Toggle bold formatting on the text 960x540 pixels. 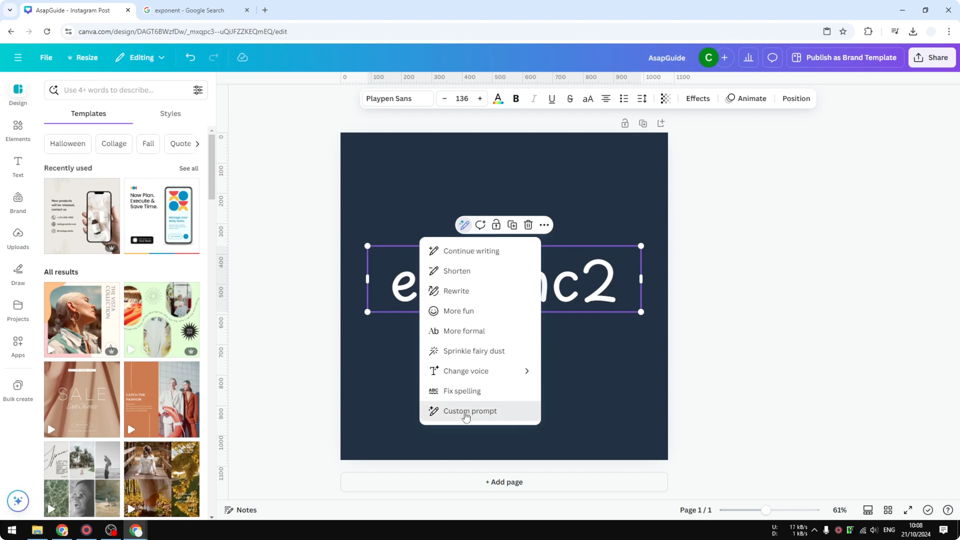(516, 98)
